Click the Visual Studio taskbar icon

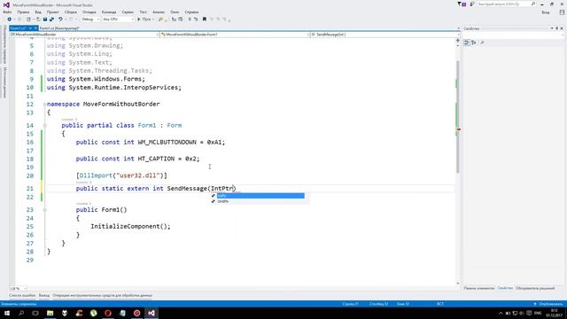tap(151, 313)
